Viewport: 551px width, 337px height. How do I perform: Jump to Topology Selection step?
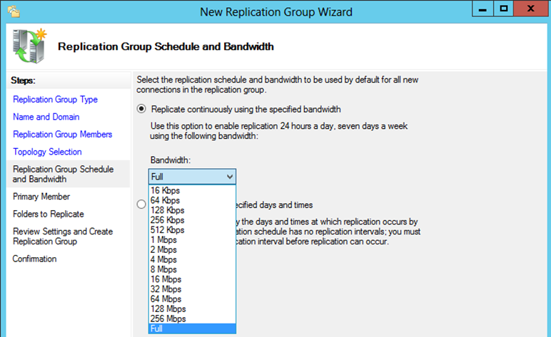tap(47, 152)
